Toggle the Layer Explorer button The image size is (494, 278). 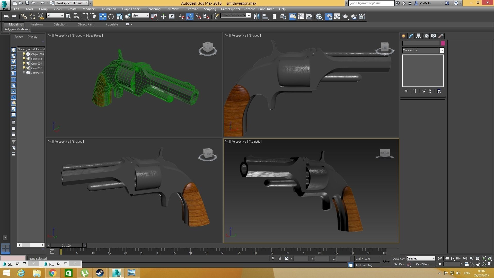click(283, 16)
